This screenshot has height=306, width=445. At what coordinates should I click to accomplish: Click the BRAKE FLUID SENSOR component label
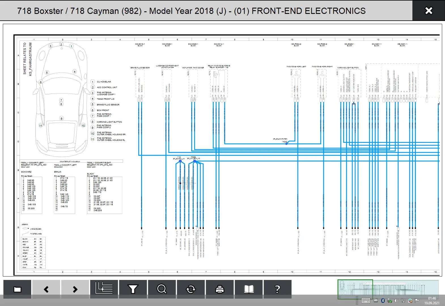point(140,68)
